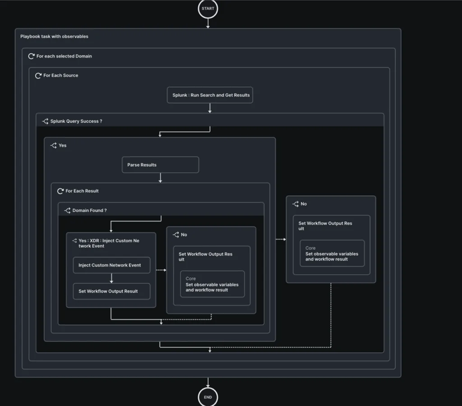Viewport: 462px width, 406px height.
Task: Click the branch icon on Splunk Query Success condition
Action: (x=45, y=121)
